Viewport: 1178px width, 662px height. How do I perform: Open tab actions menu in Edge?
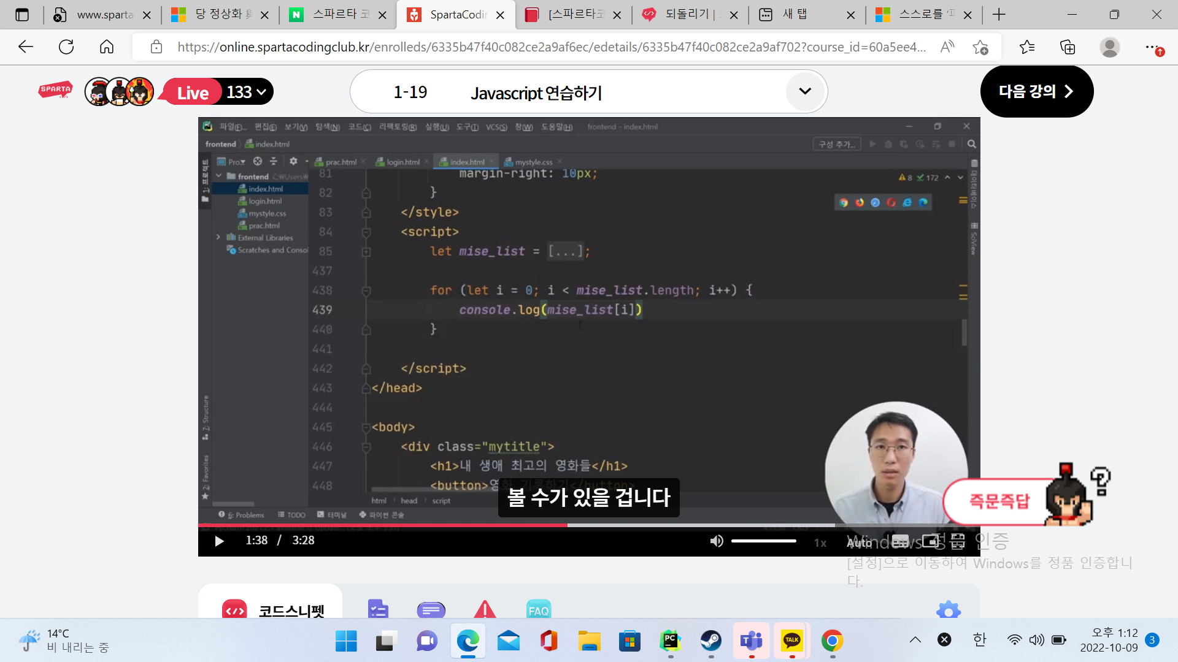coord(22,15)
